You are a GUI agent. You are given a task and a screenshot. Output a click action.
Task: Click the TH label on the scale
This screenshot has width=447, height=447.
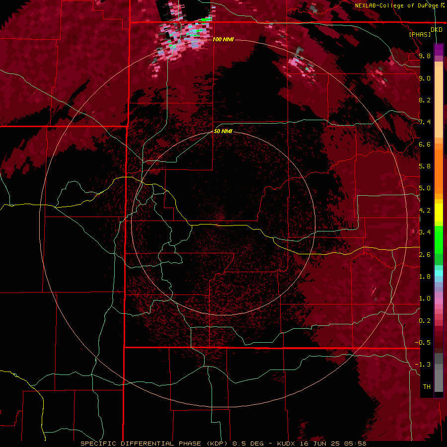427,386
